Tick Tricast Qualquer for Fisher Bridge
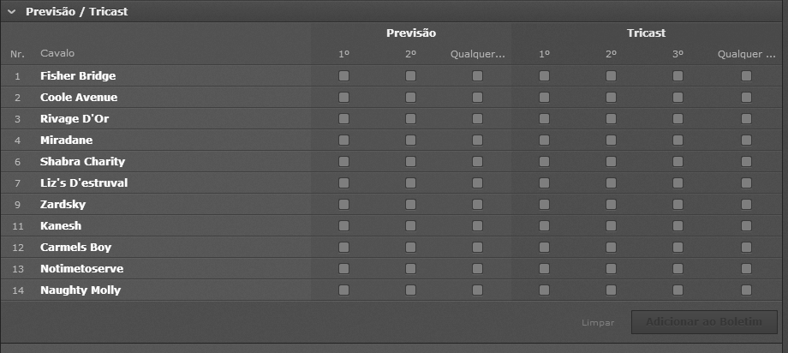The image size is (788, 353). coord(746,76)
